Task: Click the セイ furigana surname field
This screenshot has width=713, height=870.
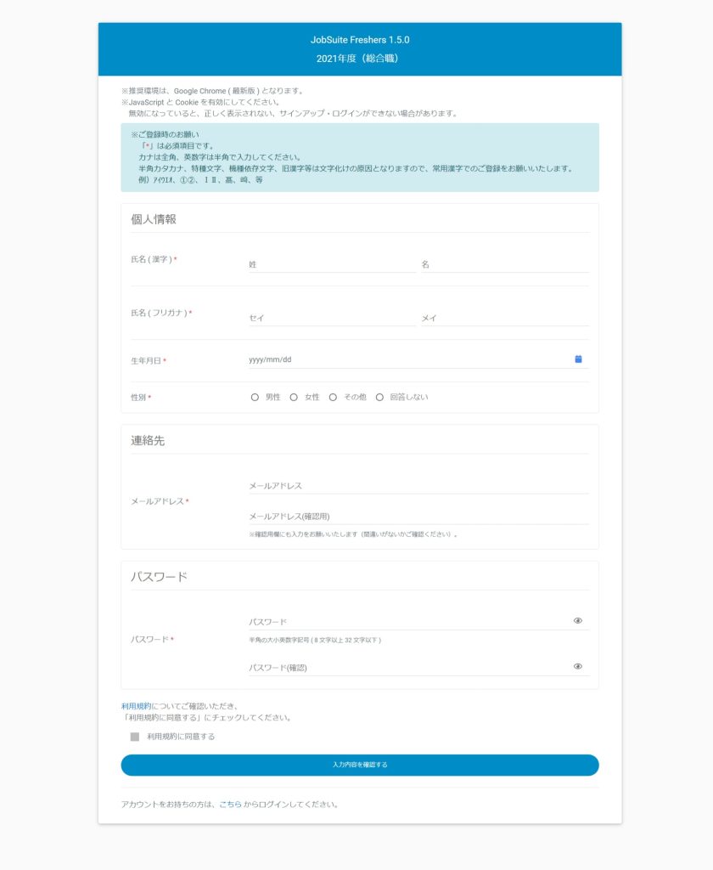Action: pos(331,318)
